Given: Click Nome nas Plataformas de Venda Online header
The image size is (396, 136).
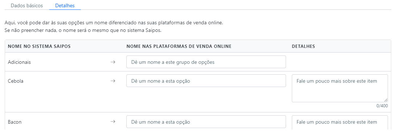Looking at the screenshot, I should point(179,46).
